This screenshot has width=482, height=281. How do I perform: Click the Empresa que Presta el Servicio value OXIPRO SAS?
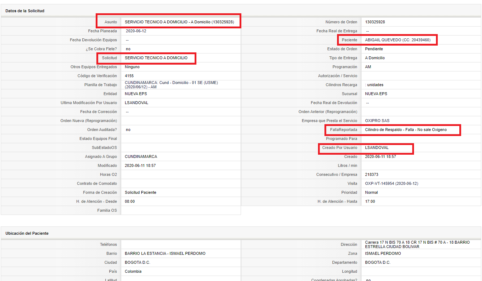point(377,121)
